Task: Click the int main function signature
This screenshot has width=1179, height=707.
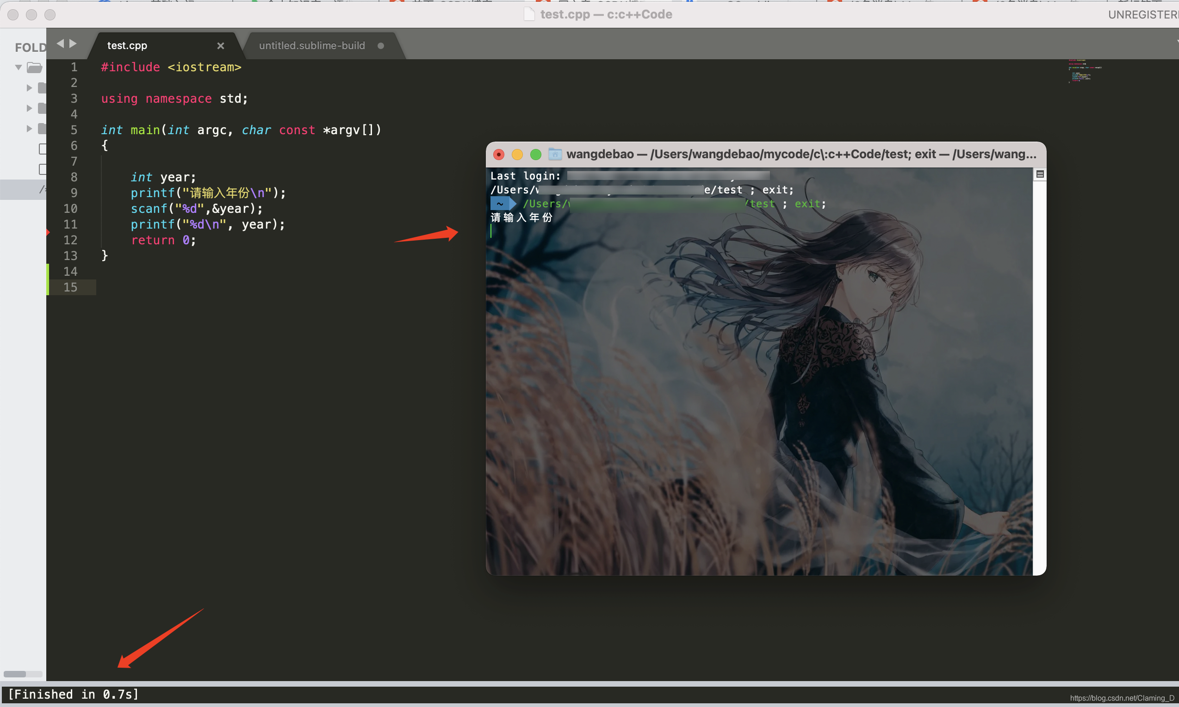Action: coord(241,130)
